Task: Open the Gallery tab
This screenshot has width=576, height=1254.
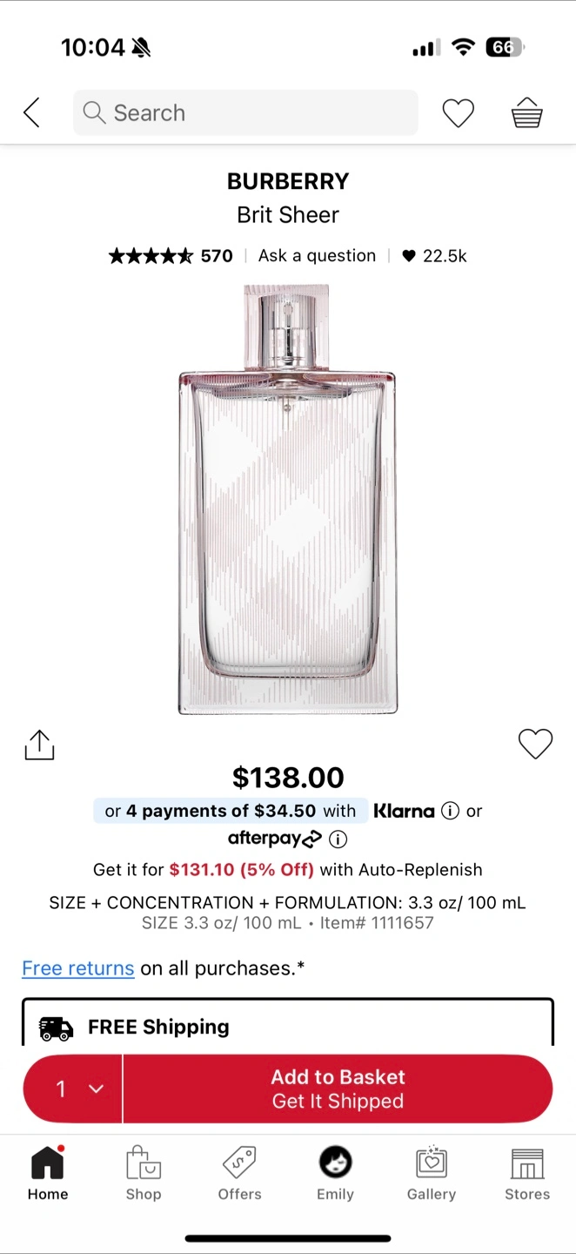Action: tap(432, 1174)
